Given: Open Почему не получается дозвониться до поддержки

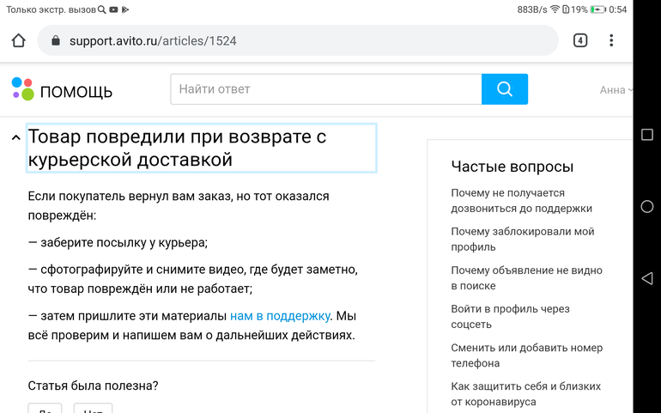Looking at the screenshot, I should pos(521,201).
